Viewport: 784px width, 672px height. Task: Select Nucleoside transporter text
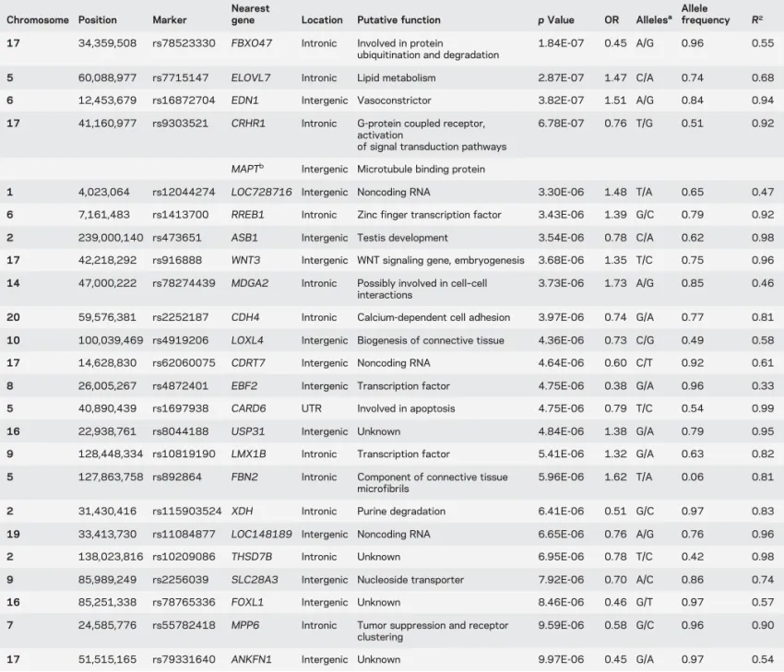pos(410,580)
